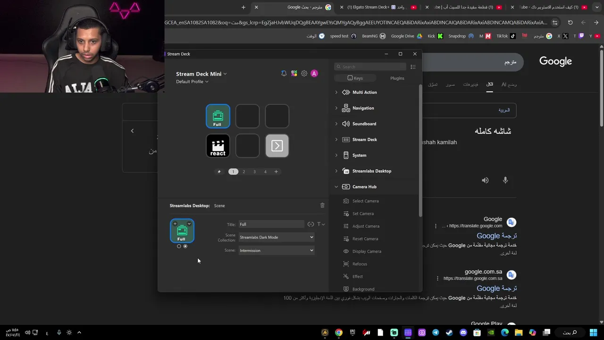Select the second state radio button

185,246
